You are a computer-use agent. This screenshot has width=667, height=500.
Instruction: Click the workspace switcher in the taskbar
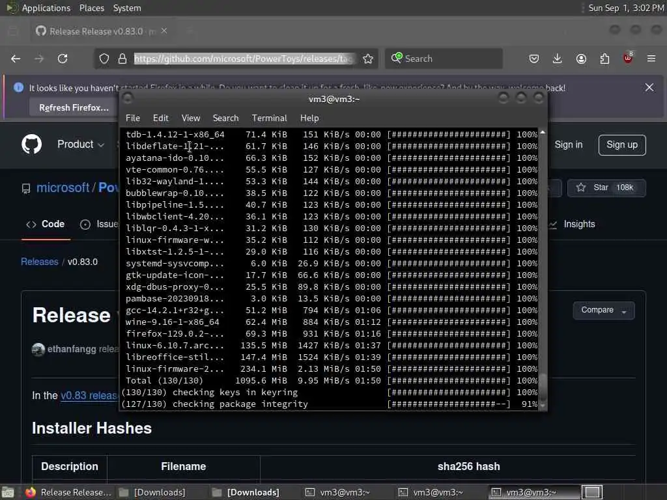pyautogui.click(x=592, y=492)
